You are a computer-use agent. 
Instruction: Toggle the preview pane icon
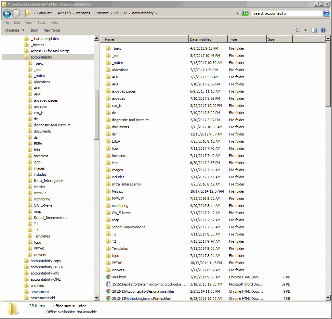click(314, 30)
